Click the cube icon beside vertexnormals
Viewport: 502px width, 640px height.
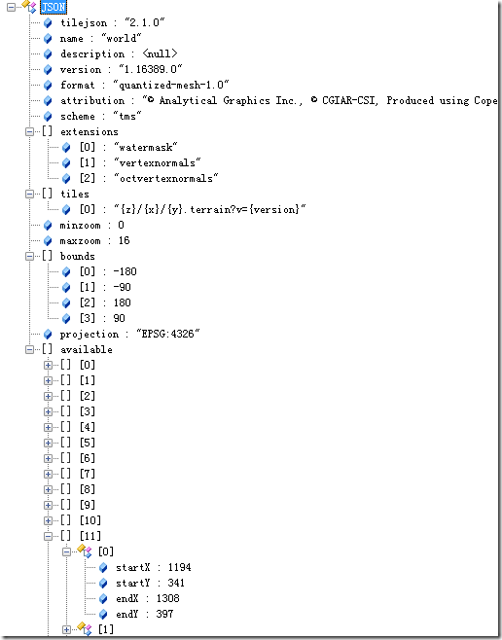tap(66, 162)
